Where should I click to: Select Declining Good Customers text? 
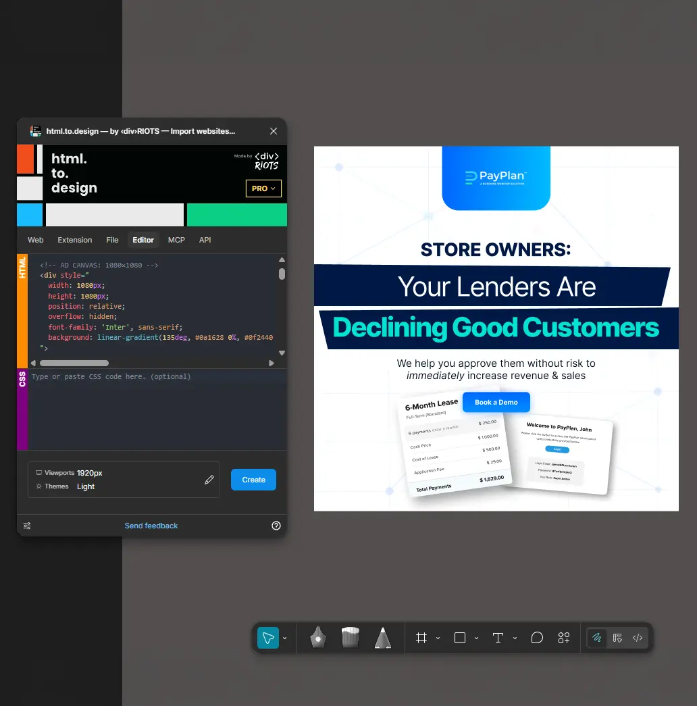pos(496,328)
